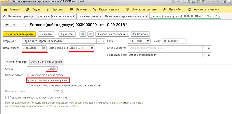Toggle the panel layout icon in title bar
The height and width of the screenshot is (114, 232).
[x=229, y=2]
